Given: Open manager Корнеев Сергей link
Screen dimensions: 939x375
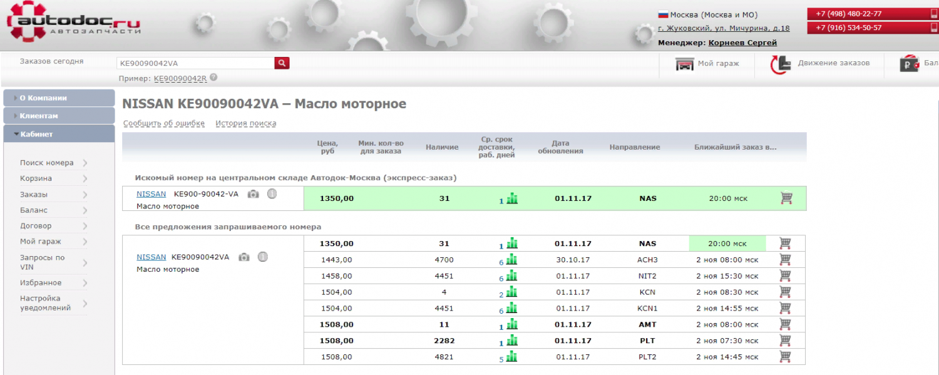Looking at the screenshot, I should pos(742,43).
